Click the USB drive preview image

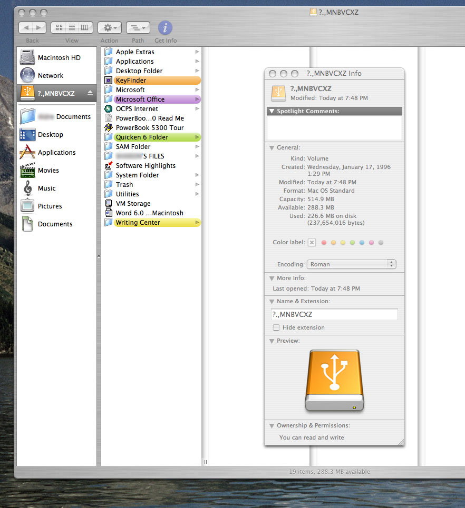[335, 381]
